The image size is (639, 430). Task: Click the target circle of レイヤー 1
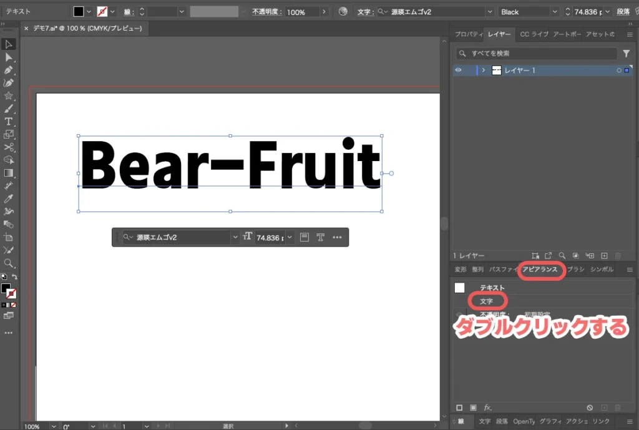(618, 71)
